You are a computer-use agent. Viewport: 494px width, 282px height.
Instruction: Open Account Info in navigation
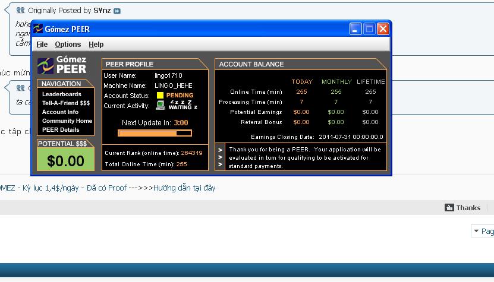tap(60, 112)
